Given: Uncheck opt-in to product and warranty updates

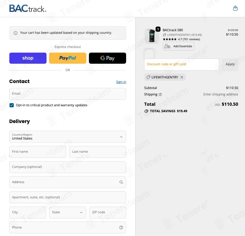Looking at the screenshot, I should [12, 105].
